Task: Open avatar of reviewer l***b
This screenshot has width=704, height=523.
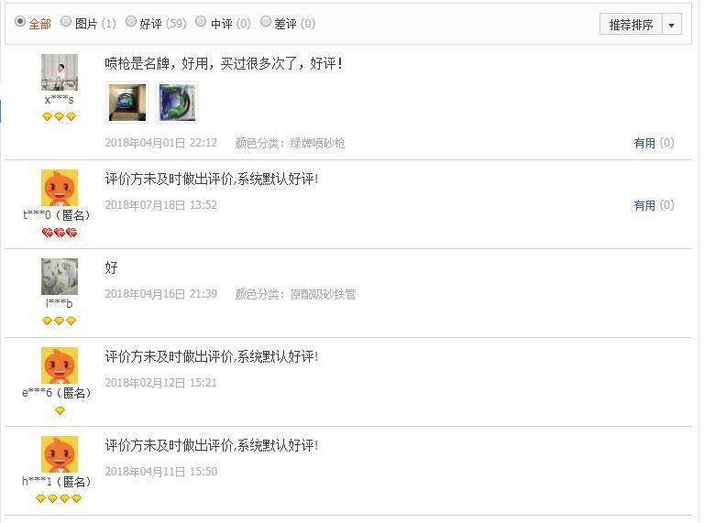Action: point(60,277)
